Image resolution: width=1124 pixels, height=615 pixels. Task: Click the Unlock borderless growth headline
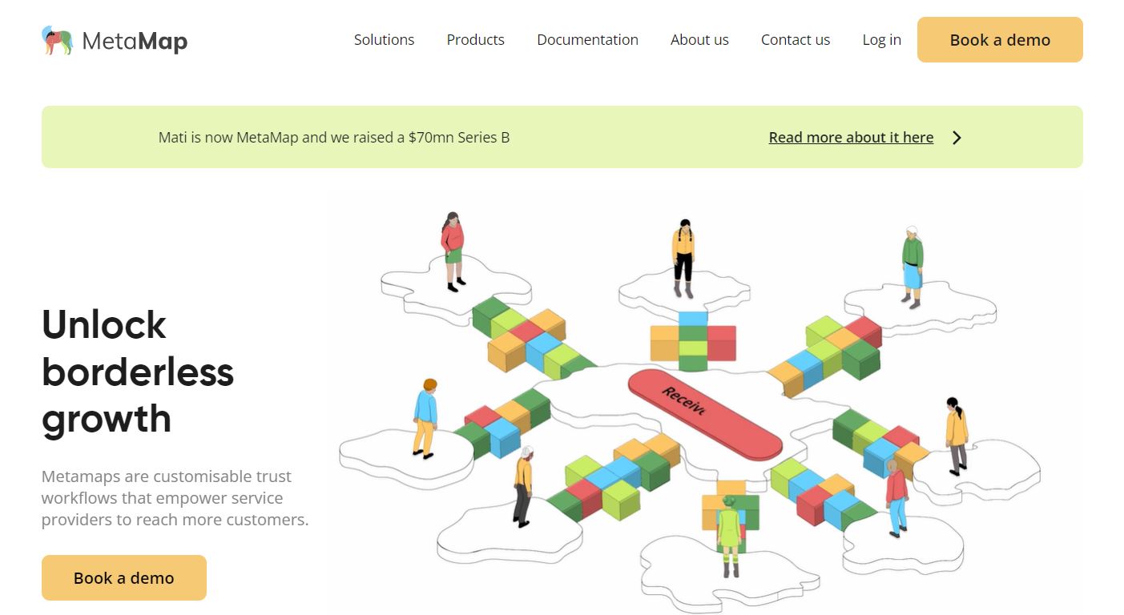point(138,372)
